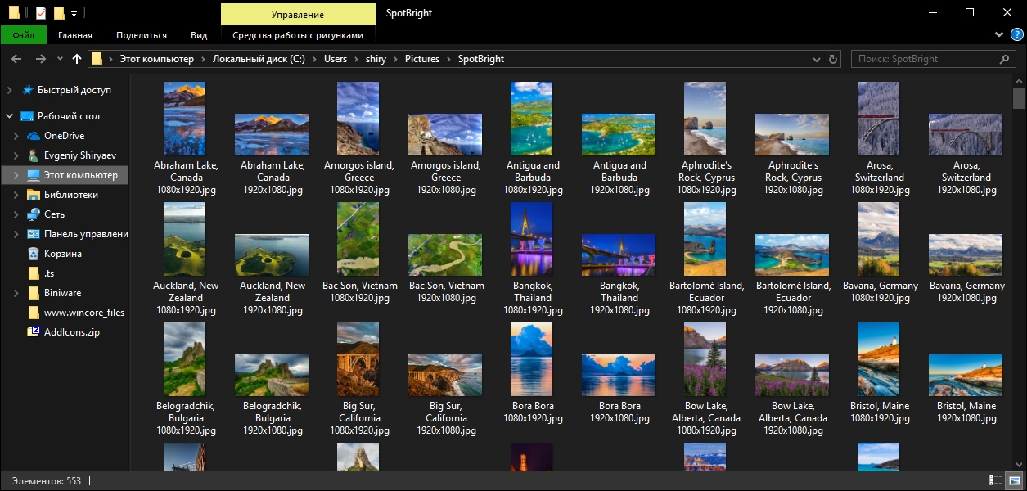
Task: Open the Вид ribbon tab
Action: tap(199, 35)
